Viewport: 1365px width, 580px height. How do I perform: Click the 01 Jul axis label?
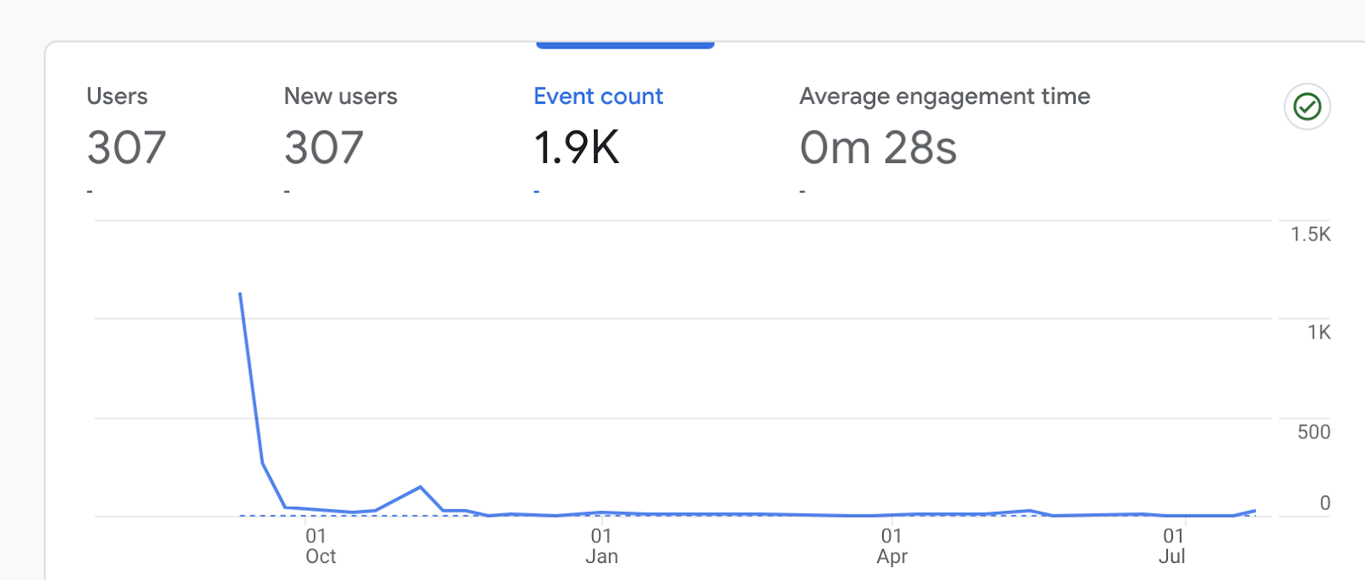click(1173, 546)
